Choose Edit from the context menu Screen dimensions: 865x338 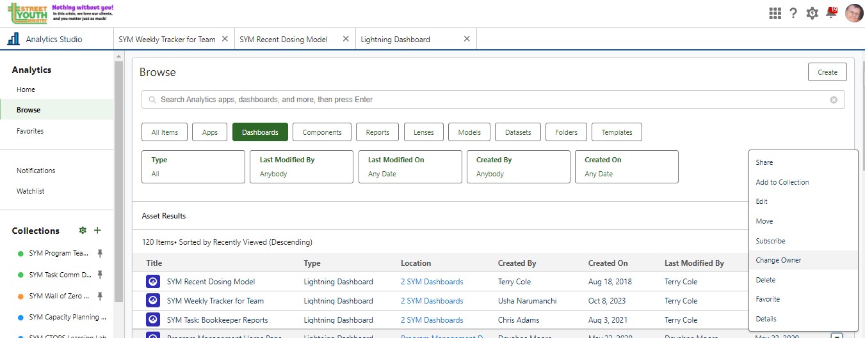click(803, 201)
